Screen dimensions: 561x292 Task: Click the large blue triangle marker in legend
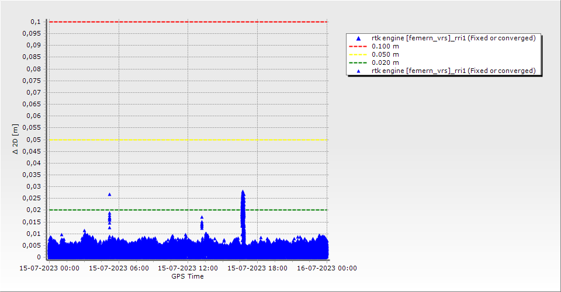pyautogui.click(x=359, y=38)
